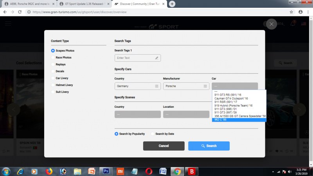Launch Opera from the taskbar
313x176 pixels.
[x=149, y=171]
